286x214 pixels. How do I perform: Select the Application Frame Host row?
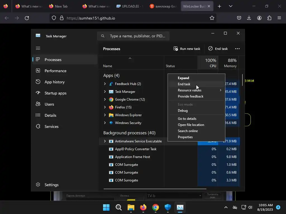click(169, 157)
